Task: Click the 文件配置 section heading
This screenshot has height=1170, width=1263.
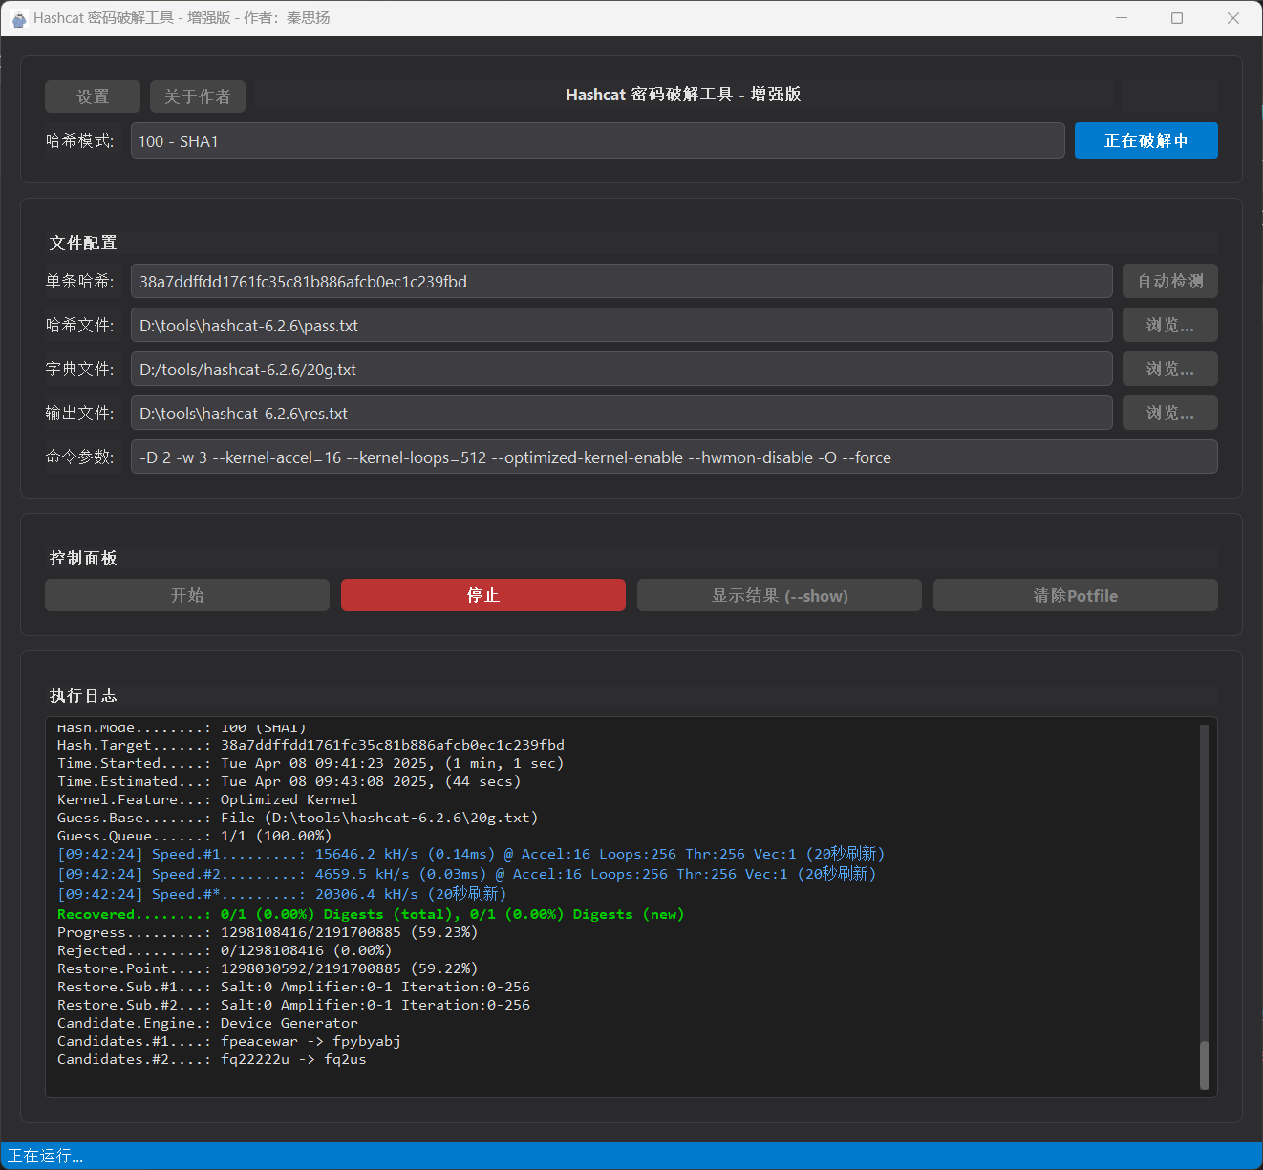Action: (x=83, y=243)
